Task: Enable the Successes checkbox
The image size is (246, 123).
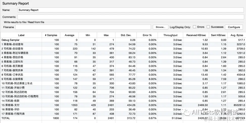Action: pos(208,27)
